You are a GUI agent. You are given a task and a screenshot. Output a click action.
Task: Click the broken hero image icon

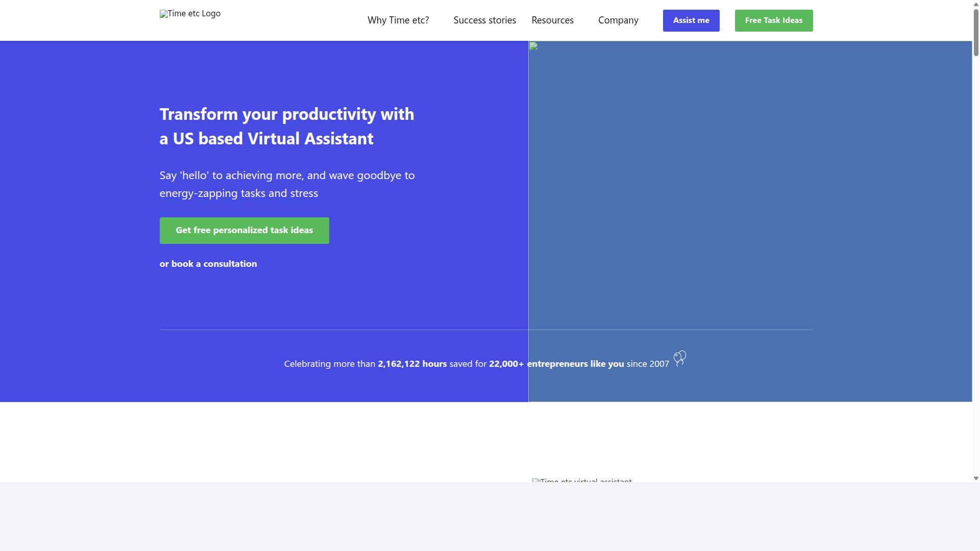533,46
